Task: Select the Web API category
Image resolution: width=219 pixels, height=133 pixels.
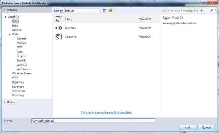Action: [x=22, y=65]
